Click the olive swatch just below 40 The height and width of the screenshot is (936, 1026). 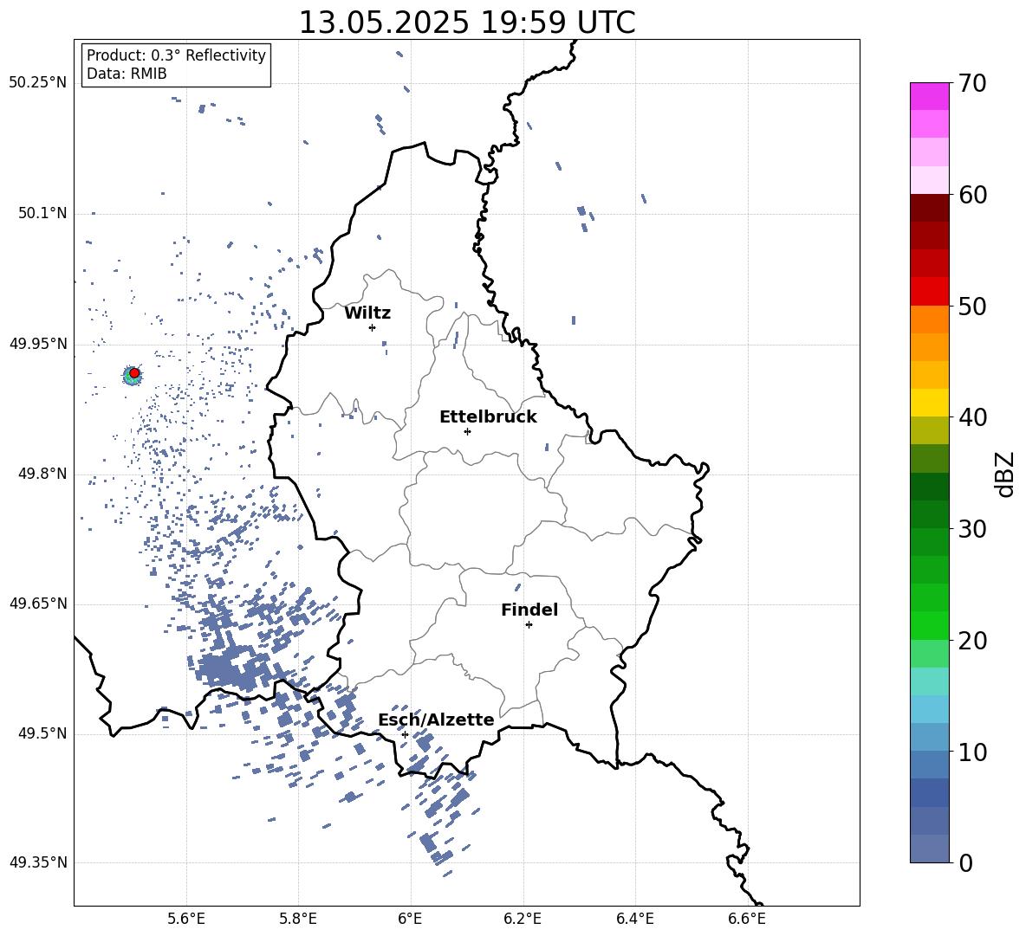click(x=930, y=430)
